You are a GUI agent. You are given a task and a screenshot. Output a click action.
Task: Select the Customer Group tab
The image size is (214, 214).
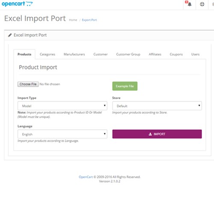click(128, 54)
